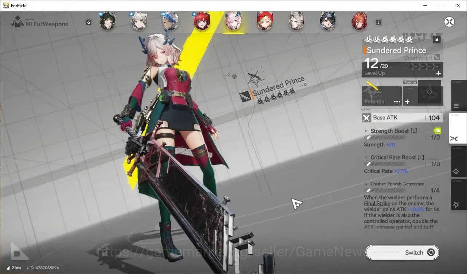Click the Potential panel
Screen dimensions: 467x274
coord(382,96)
